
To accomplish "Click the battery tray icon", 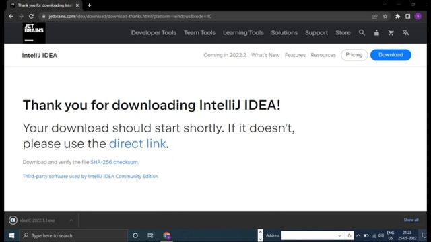I will tap(366, 235).
